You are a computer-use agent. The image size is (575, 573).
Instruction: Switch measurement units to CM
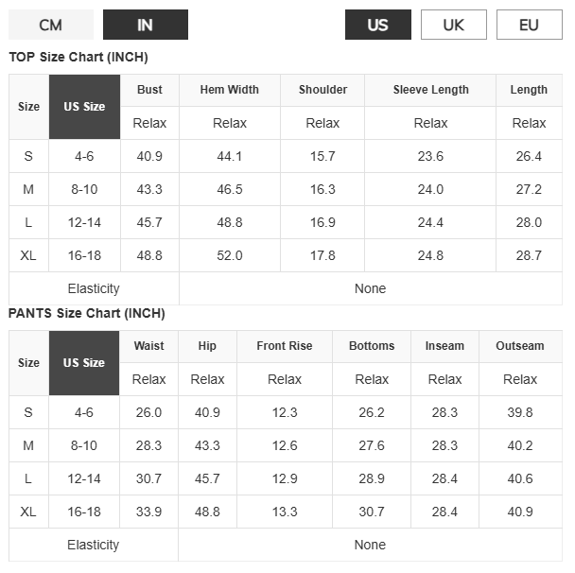click(51, 25)
